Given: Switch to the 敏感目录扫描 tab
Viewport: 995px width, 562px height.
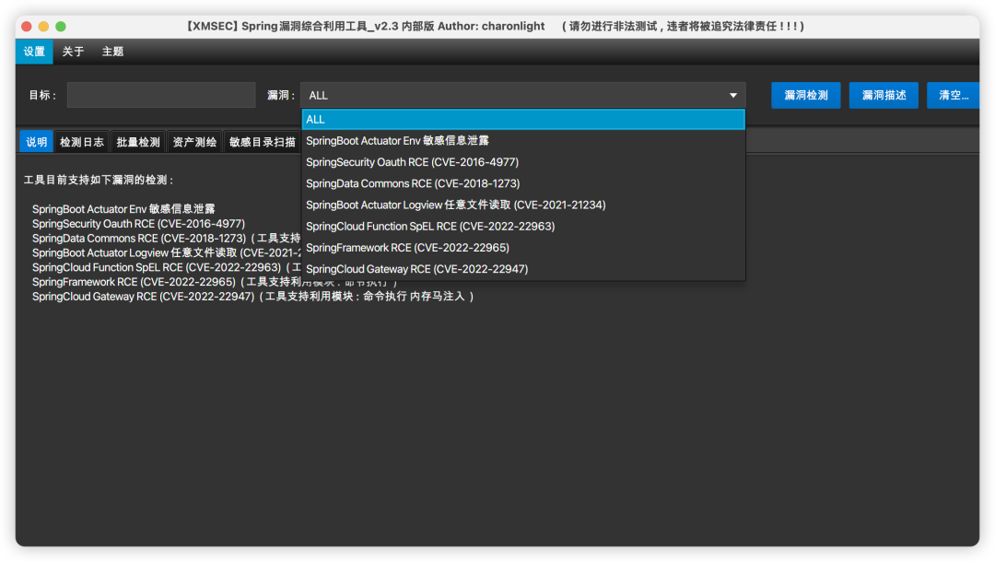Looking at the screenshot, I should click(262, 142).
